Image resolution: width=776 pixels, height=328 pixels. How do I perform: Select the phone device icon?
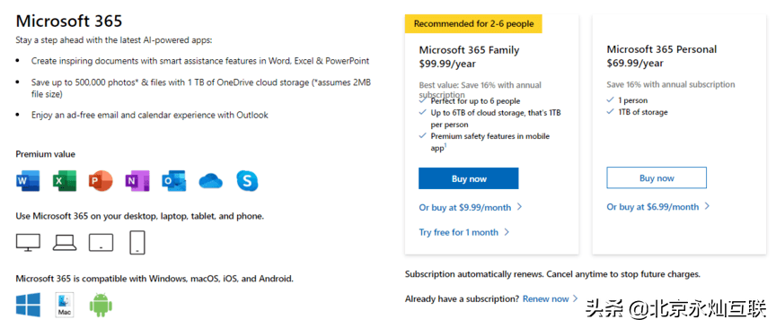point(137,243)
